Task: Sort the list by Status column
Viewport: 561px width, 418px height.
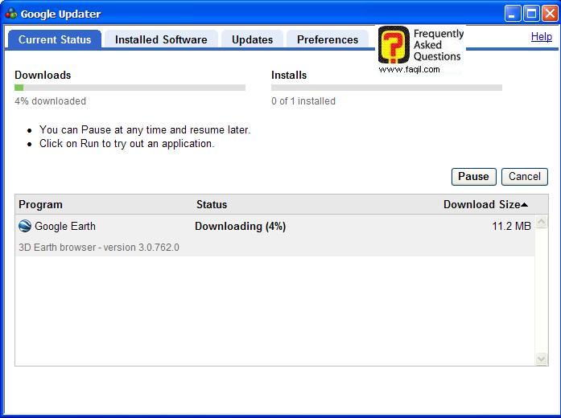Action: [212, 205]
